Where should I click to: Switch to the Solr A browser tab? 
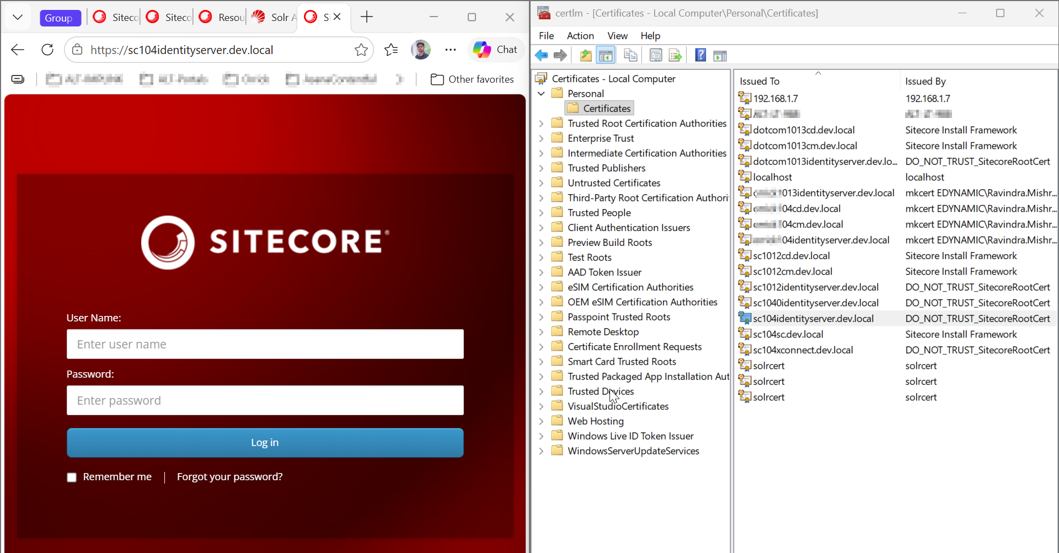point(274,17)
